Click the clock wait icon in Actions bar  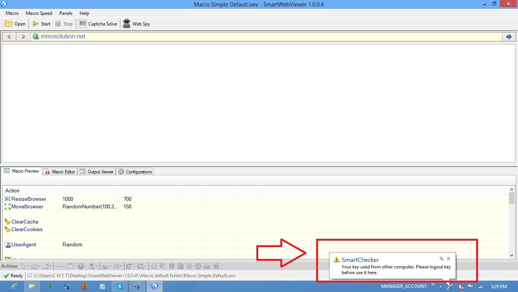point(154,266)
